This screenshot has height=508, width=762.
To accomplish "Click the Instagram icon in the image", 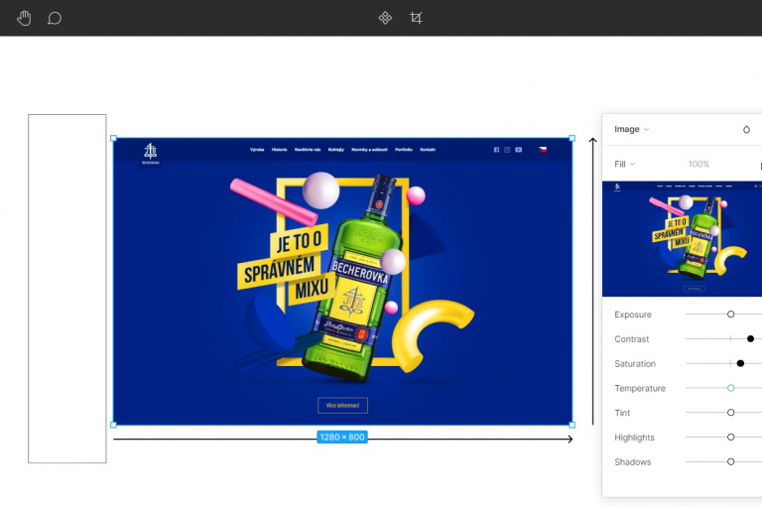I will point(507,150).
